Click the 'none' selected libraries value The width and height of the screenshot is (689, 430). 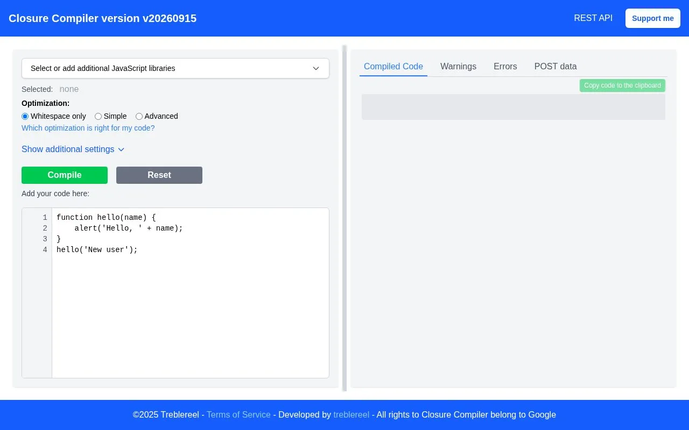(69, 89)
